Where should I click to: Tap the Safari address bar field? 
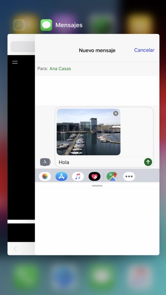click(22, 46)
